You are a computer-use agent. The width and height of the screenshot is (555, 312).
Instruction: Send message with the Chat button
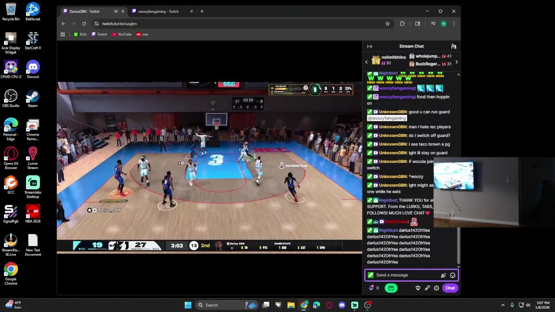click(450, 288)
